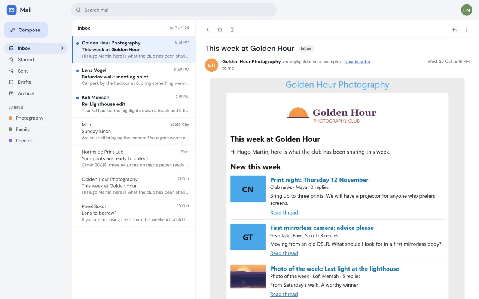Click the 1 to 7 of 124 counter
The width and height of the screenshot is (479, 299).
[x=178, y=28]
